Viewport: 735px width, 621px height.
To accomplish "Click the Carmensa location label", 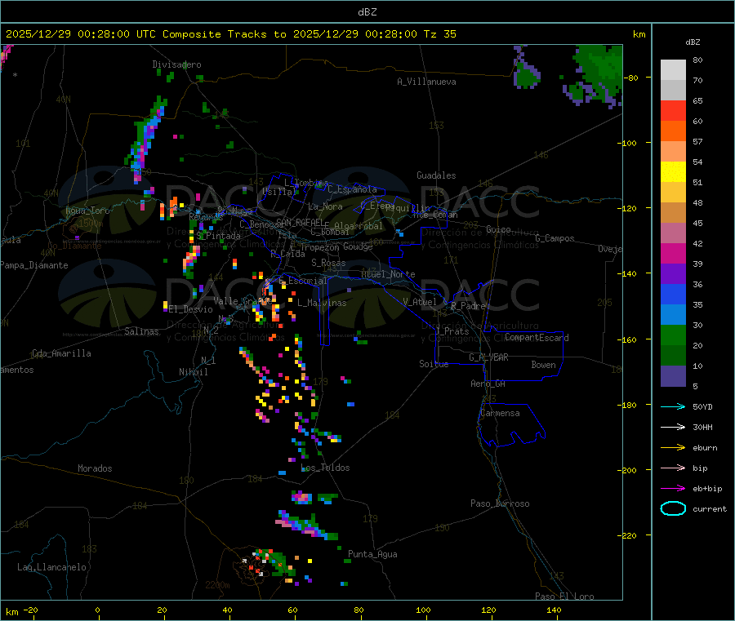I will point(500,413).
